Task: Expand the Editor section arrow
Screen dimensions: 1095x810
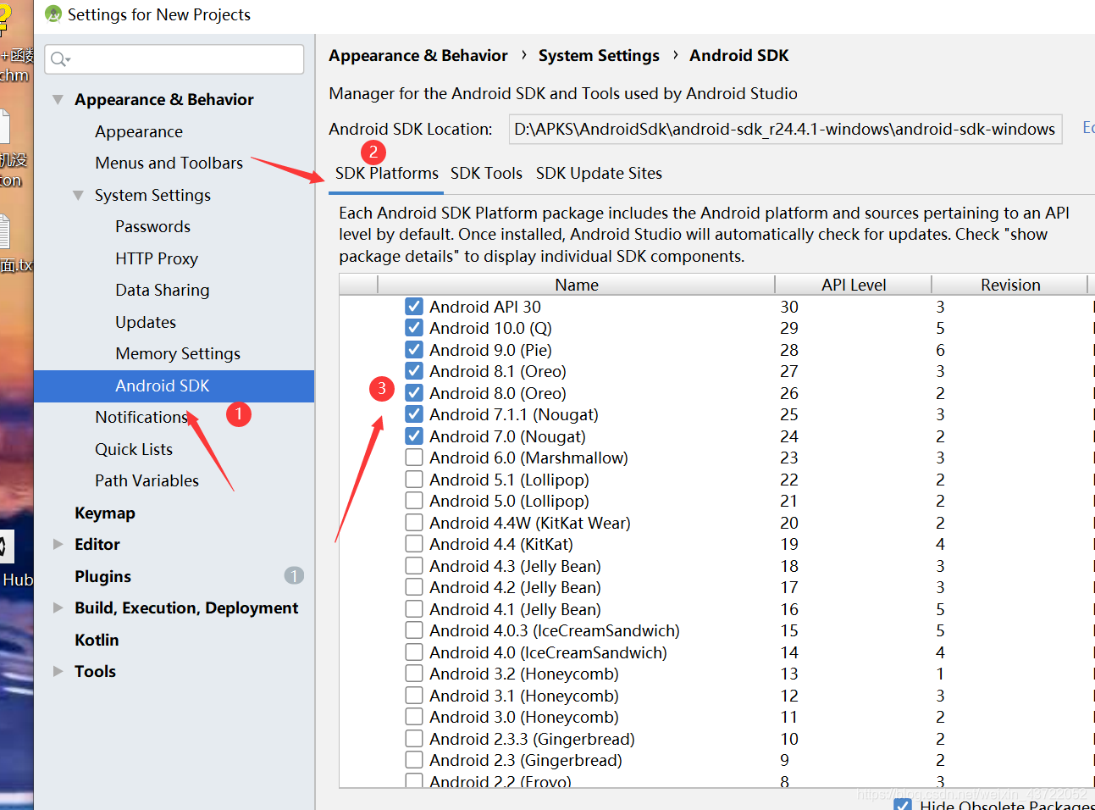Action: (x=58, y=544)
